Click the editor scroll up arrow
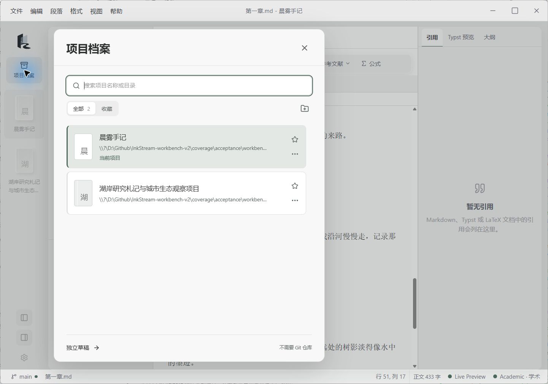548x384 pixels. 415,109
